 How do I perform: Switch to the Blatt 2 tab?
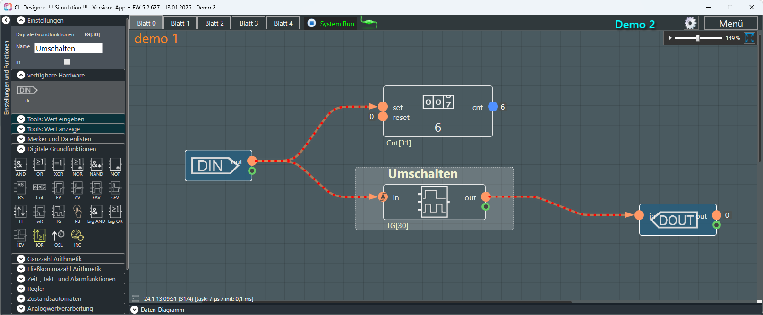coord(214,23)
